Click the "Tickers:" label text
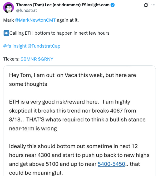The image size is (158, 176). click(x=11, y=59)
